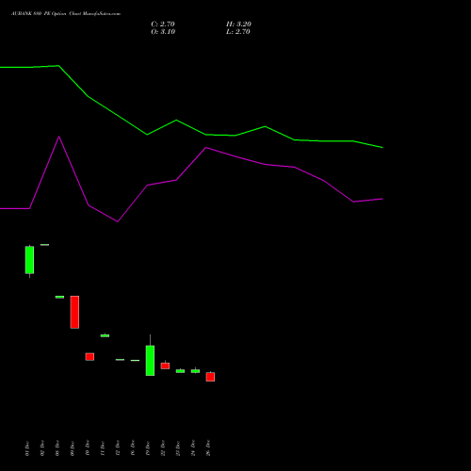The image size is (471, 471).
Task: Select the 10 Dec date label
Action: point(88,448)
